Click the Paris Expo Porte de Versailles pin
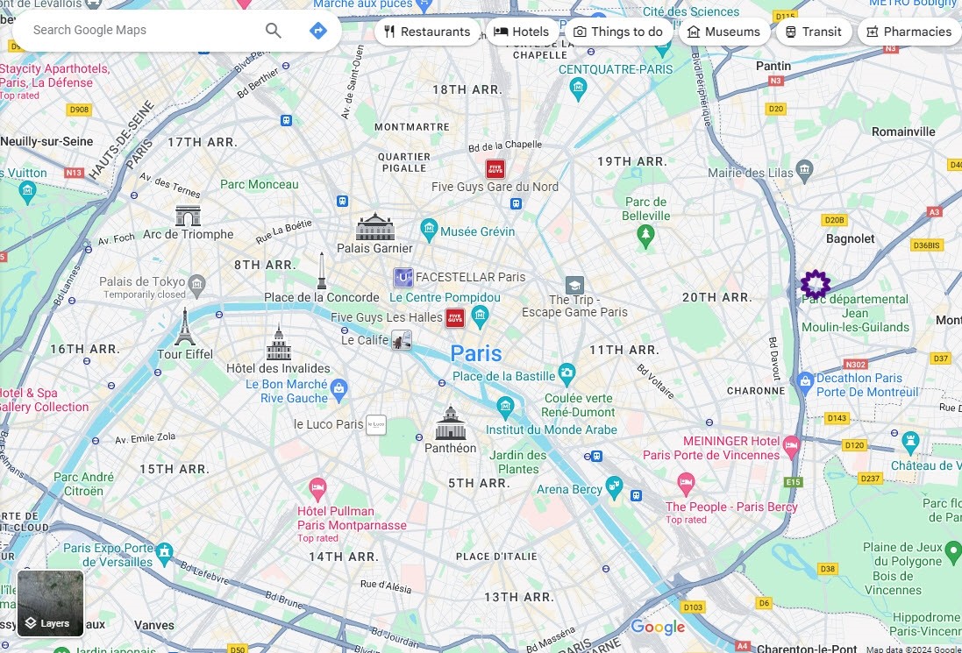The height and width of the screenshot is (653, 962). (x=164, y=553)
